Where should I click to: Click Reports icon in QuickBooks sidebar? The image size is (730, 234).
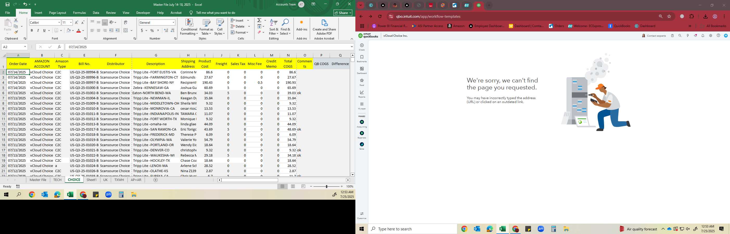click(362, 94)
